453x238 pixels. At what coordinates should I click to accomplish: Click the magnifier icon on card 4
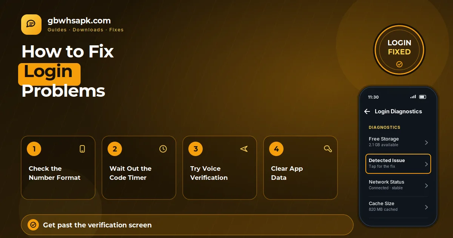tap(328, 149)
